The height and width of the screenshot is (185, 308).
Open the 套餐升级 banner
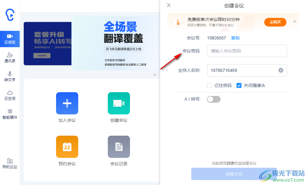click(47, 43)
